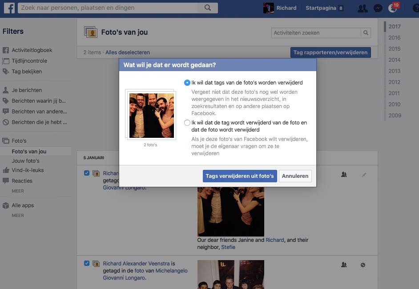Image resolution: width=419 pixels, height=289 pixels.
Task: Click the photo thumbnail in the dialog
Action: click(x=151, y=116)
